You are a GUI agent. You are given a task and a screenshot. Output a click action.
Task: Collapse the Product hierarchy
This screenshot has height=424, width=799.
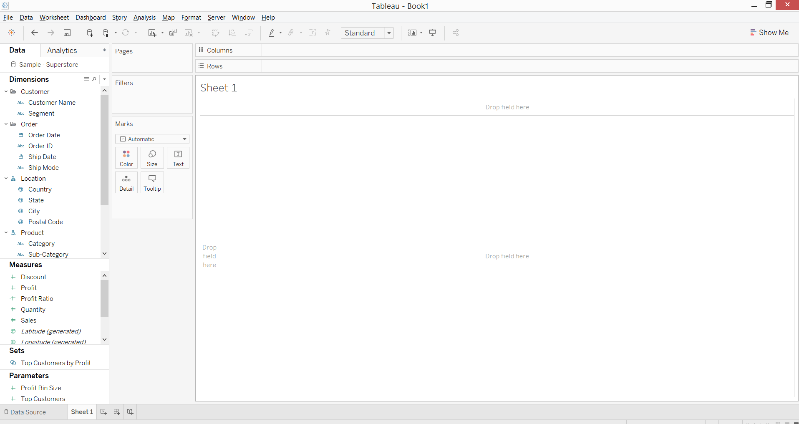[6, 232]
